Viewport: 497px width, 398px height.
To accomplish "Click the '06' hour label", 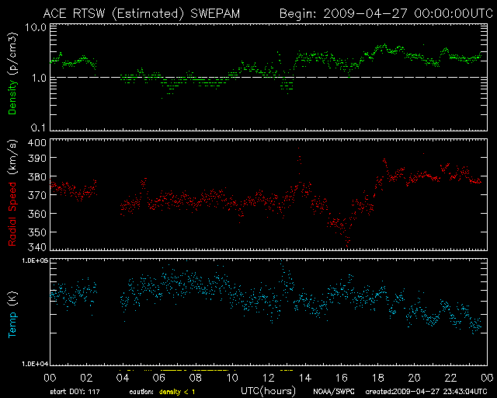I will (159, 378).
